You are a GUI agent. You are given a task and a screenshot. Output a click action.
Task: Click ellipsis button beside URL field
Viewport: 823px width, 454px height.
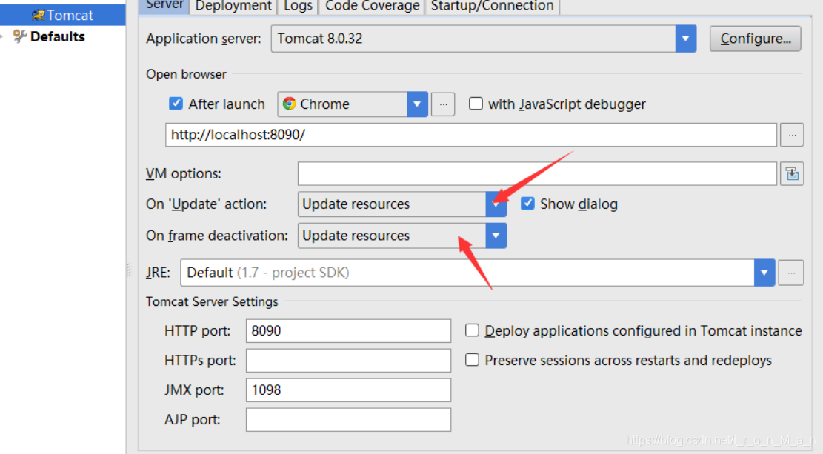pyautogui.click(x=792, y=135)
